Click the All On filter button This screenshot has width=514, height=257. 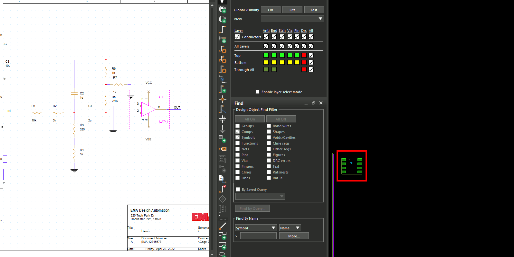tap(250, 119)
